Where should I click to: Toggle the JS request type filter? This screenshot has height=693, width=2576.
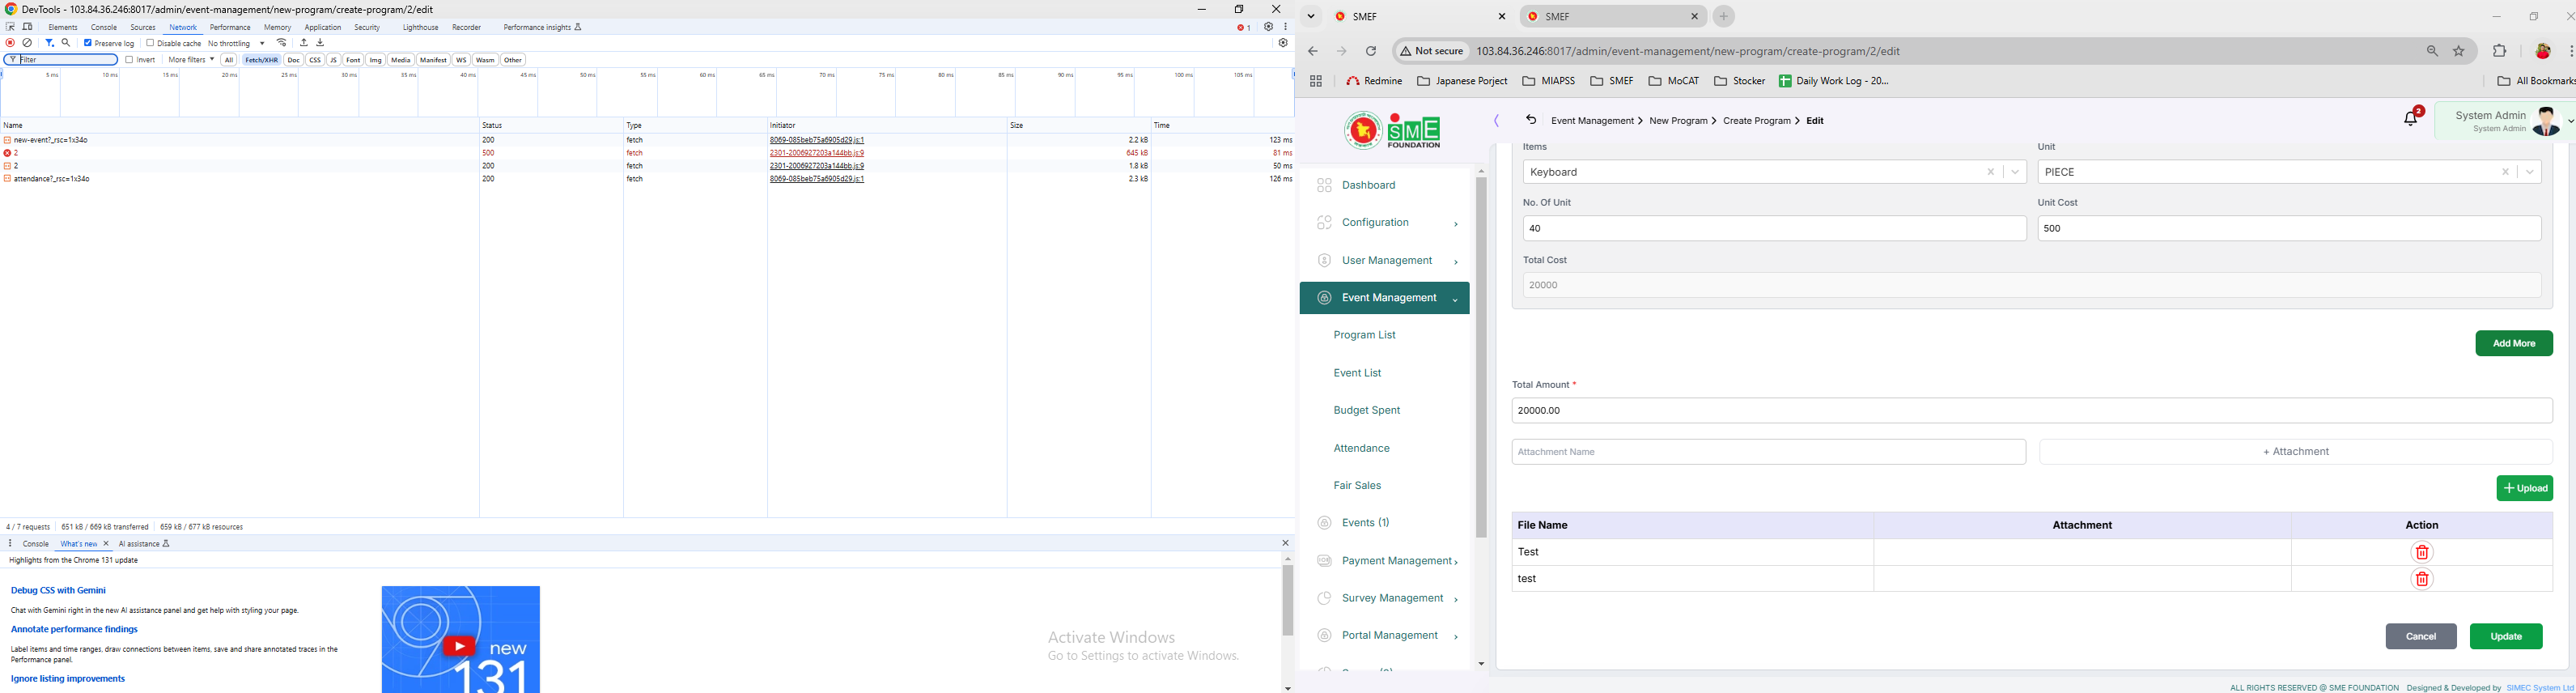pos(334,60)
